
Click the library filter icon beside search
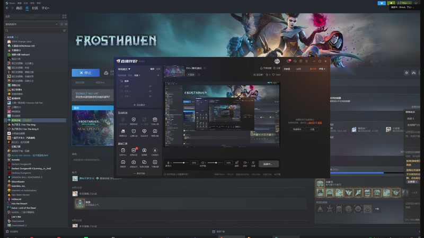coord(64,31)
